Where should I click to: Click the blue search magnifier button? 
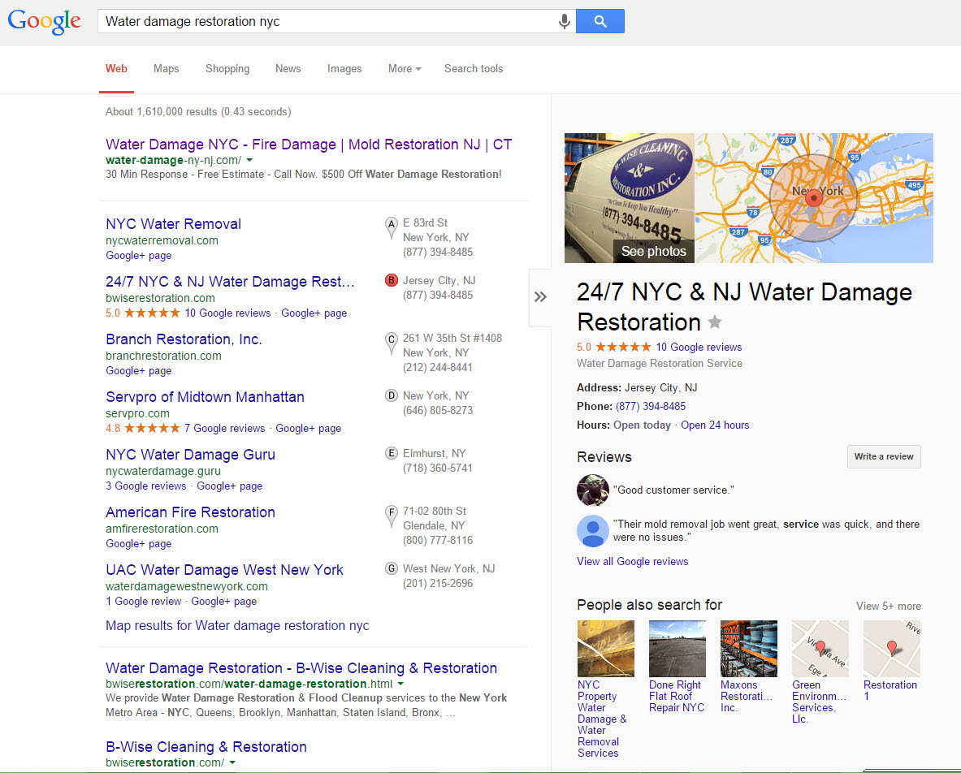point(600,21)
